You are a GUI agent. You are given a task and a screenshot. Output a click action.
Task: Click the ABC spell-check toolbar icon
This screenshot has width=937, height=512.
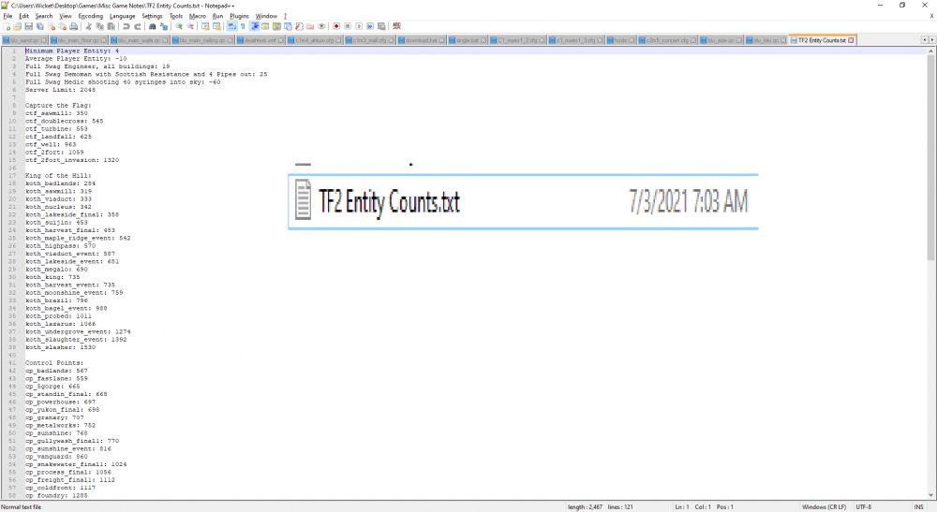click(396, 26)
